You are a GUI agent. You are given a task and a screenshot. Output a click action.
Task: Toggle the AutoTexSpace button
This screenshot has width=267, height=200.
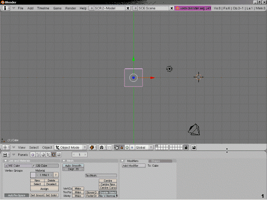(16, 195)
